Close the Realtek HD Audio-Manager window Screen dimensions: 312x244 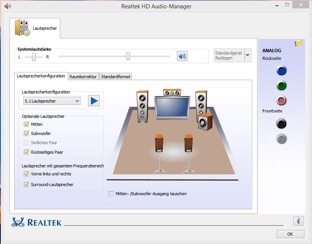(x=301, y=5)
